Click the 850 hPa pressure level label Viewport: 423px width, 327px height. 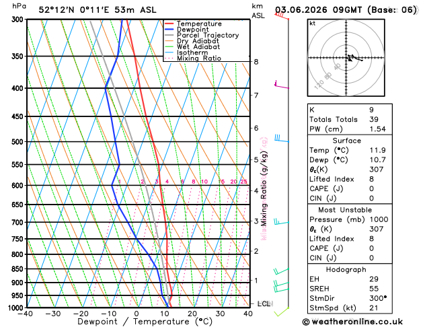click(19, 269)
